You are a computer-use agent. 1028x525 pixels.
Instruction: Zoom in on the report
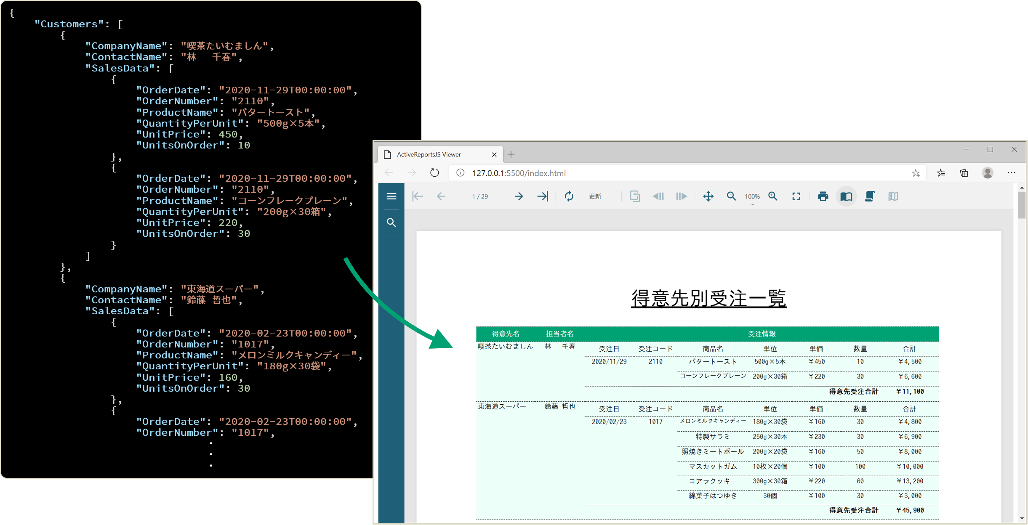tap(773, 196)
